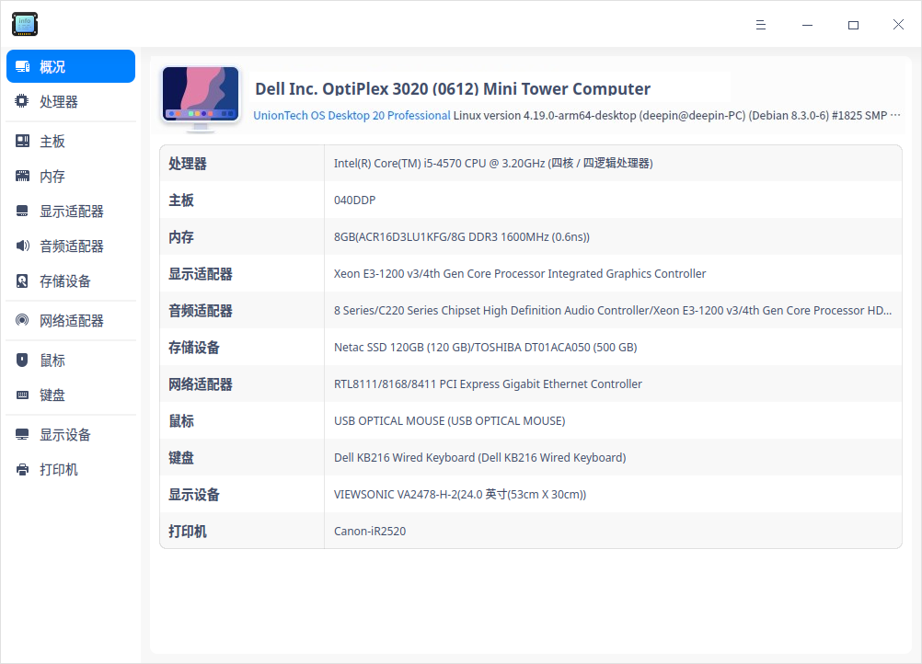Viewport: 922px width, 664px height.
Task: Click the storage disk icon in sidebar
Action: 22,280
